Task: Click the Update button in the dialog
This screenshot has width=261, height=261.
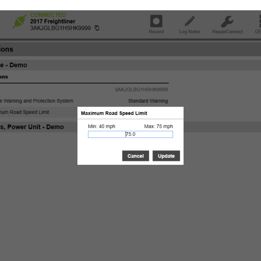Action: click(166, 156)
